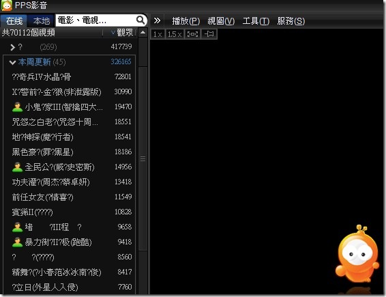Collapse the 本周更新 (45) category
The height and width of the screenshot is (297, 386).
[12, 62]
